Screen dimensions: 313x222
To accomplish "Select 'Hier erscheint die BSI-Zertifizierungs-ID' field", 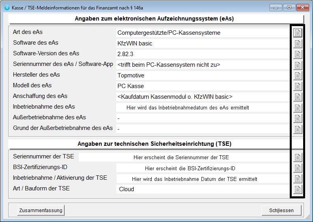I will (x=203, y=168).
